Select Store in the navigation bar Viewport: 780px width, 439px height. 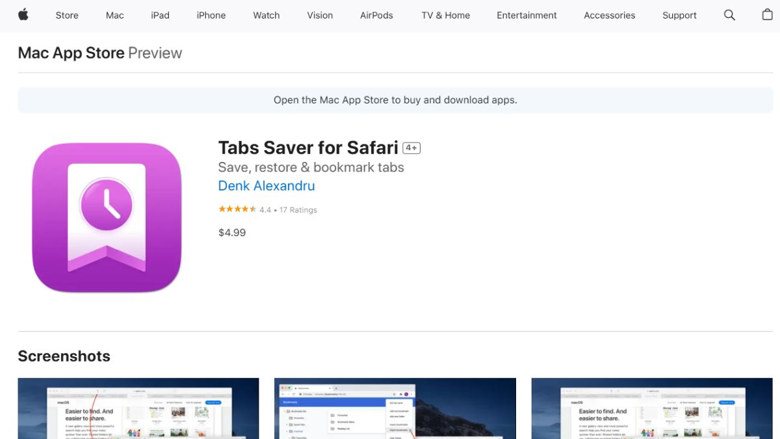(66, 15)
